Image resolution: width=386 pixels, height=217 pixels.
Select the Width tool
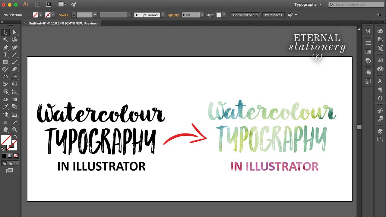coord(5,84)
